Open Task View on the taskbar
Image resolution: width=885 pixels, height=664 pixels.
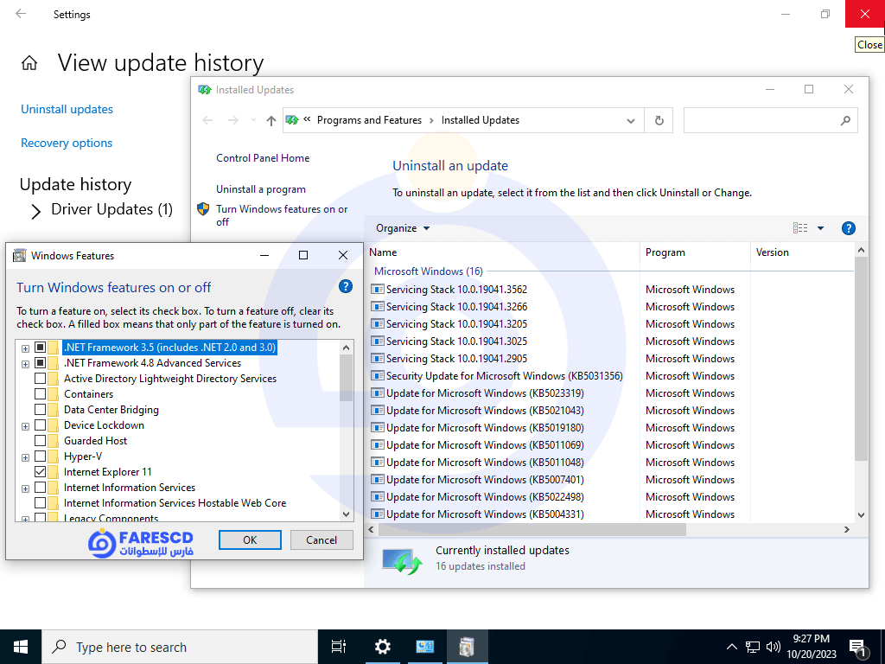pyautogui.click(x=339, y=647)
